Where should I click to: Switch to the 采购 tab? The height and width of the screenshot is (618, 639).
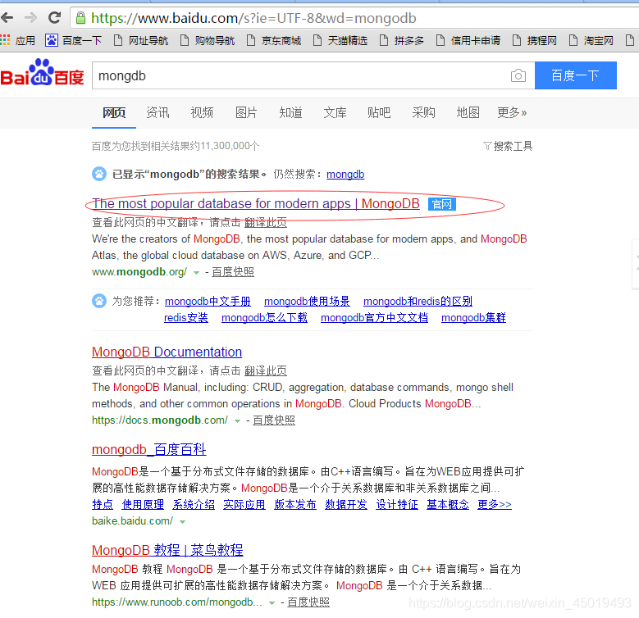(x=423, y=112)
